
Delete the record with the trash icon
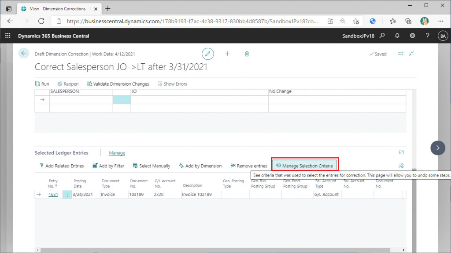pyautogui.click(x=247, y=54)
